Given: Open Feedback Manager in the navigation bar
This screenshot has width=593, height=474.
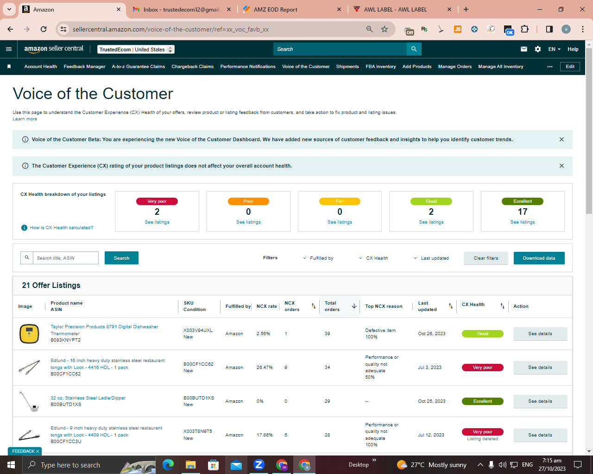Looking at the screenshot, I should pyautogui.click(x=85, y=67).
